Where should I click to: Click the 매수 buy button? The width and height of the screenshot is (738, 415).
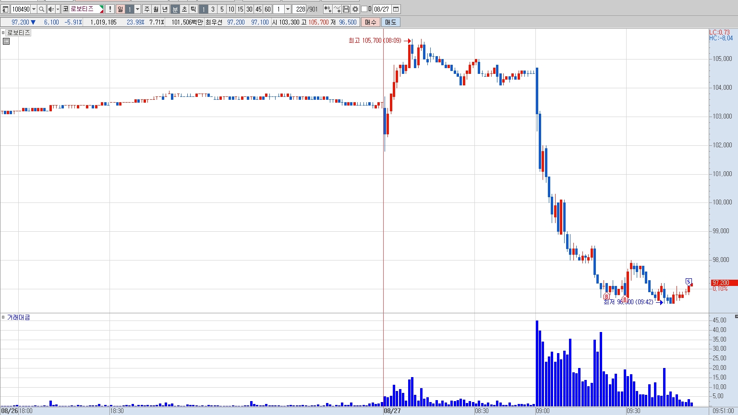coord(371,22)
